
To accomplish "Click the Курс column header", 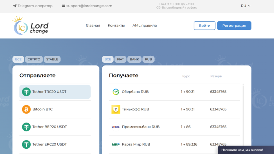I will (x=186, y=76).
